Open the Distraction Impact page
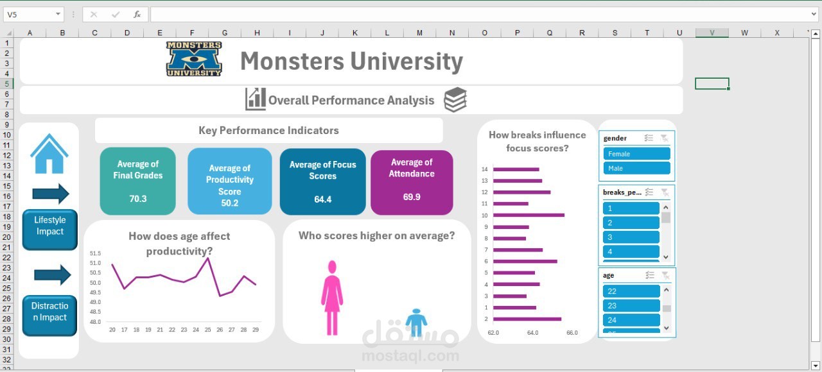 click(x=50, y=315)
